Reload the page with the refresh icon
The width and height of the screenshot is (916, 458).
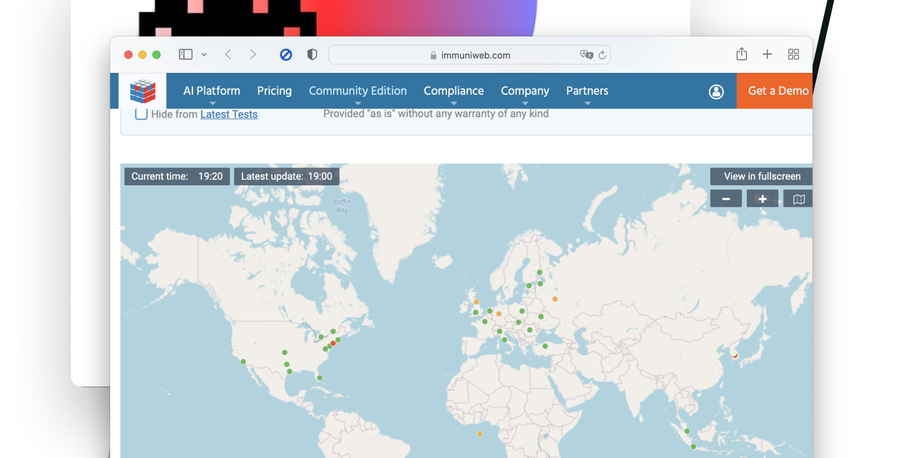[x=602, y=55]
